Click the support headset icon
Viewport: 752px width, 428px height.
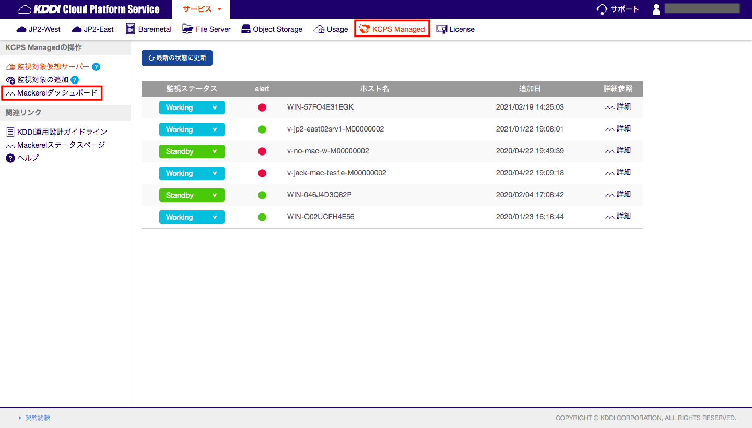602,9
